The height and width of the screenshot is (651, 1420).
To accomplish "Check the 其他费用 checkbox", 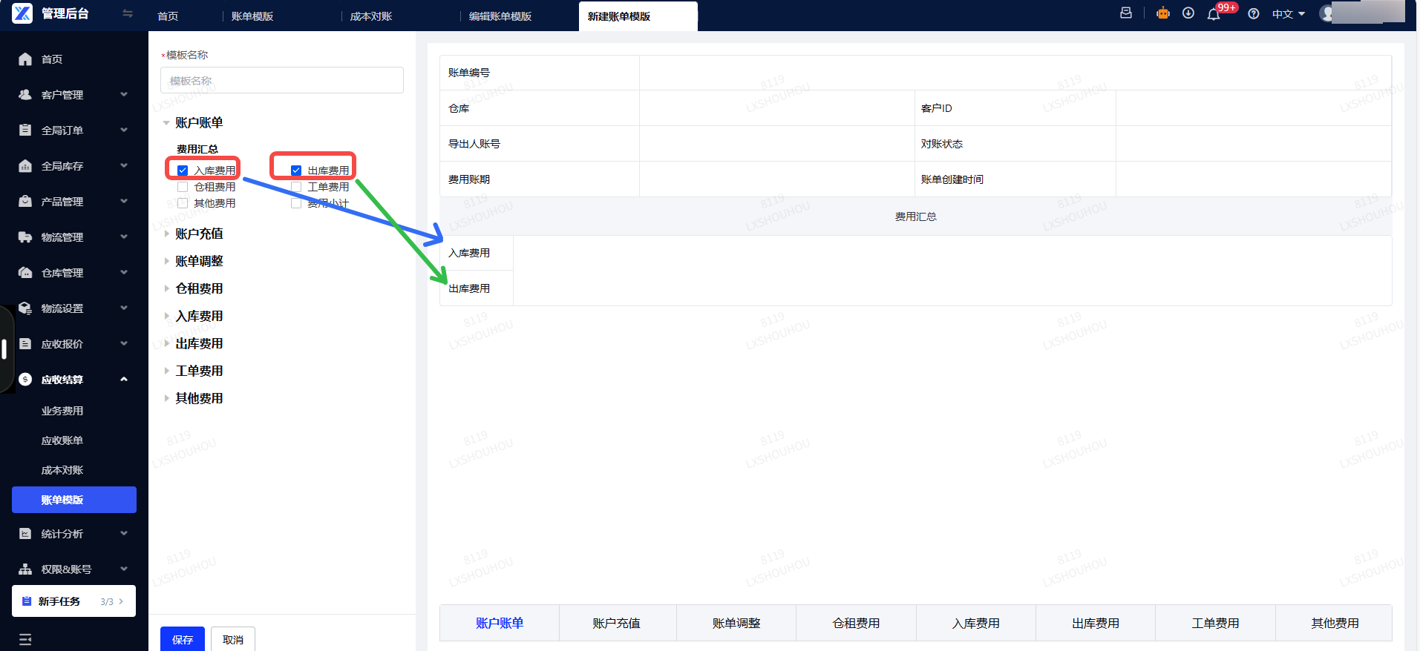I will [x=183, y=203].
